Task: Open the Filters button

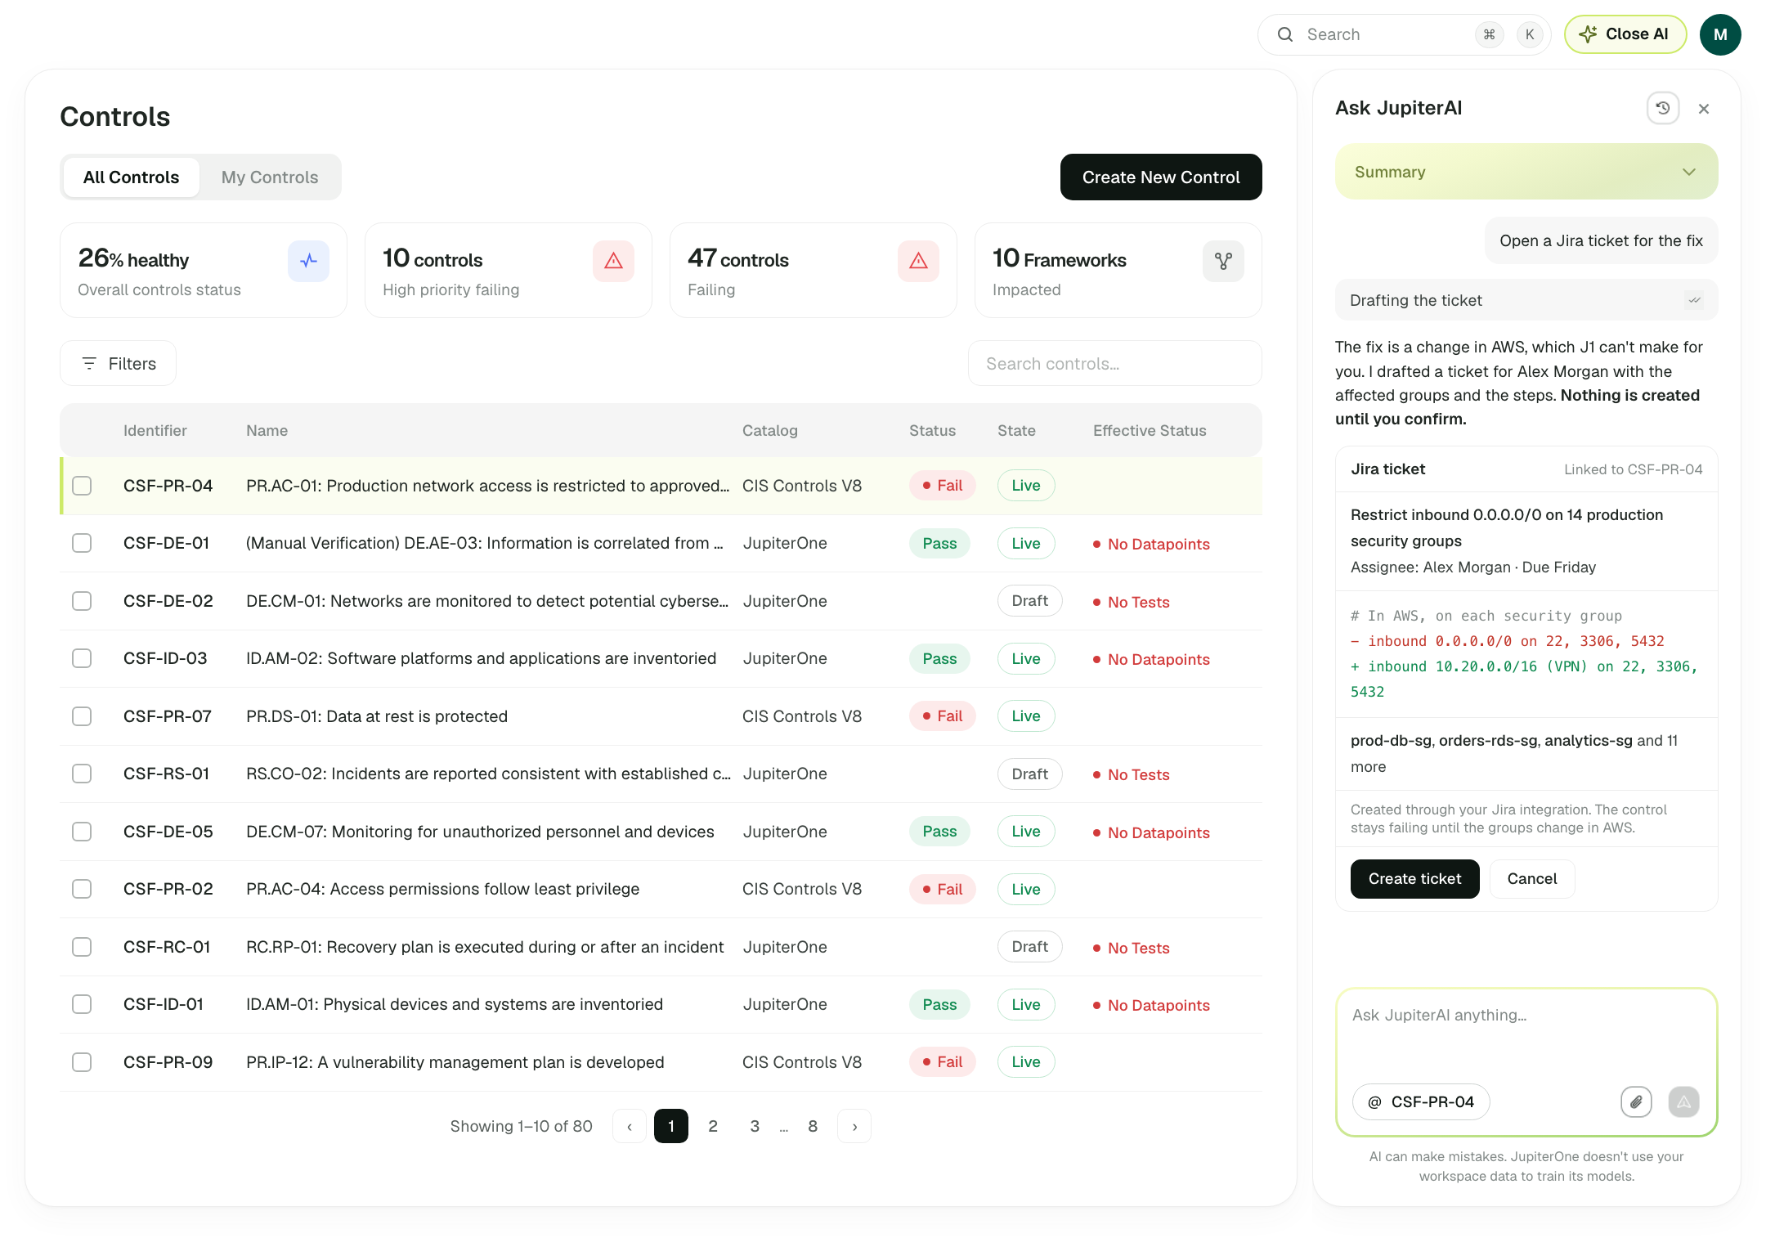Action: (119, 363)
